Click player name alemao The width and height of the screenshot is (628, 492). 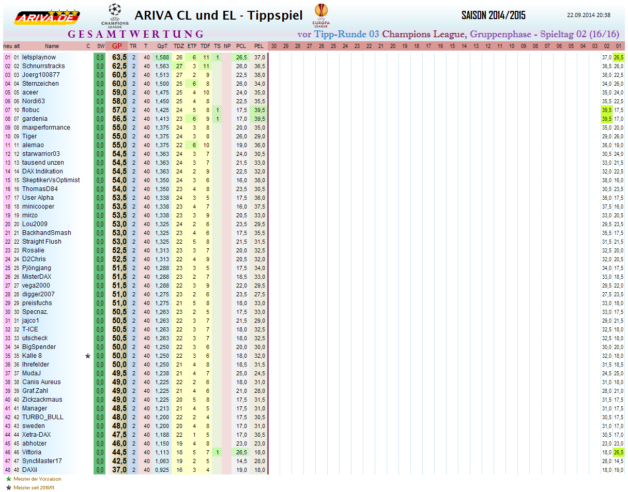33,145
